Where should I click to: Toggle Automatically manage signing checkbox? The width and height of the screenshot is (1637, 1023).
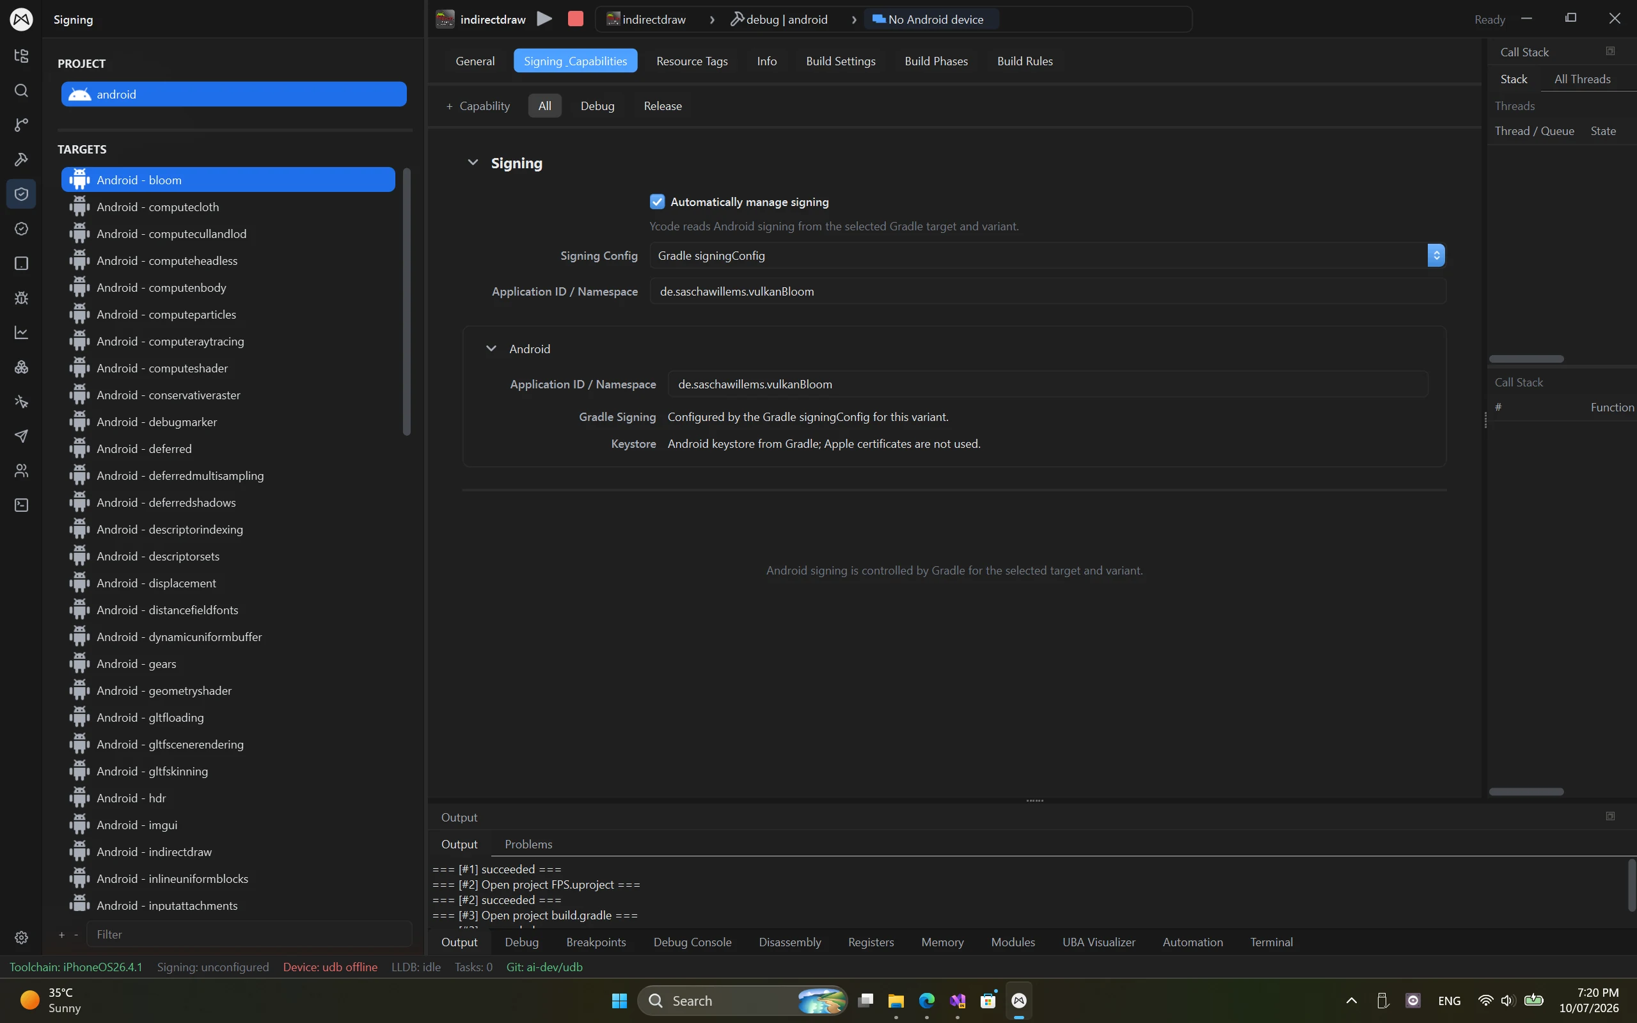[657, 202]
